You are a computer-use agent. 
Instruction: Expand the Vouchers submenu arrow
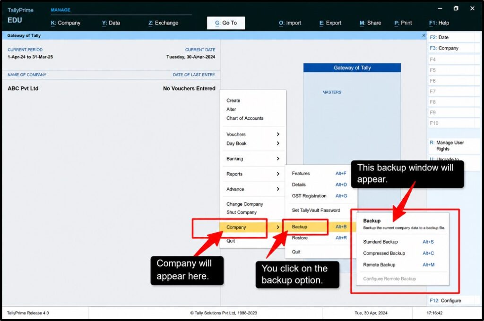point(278,134)
